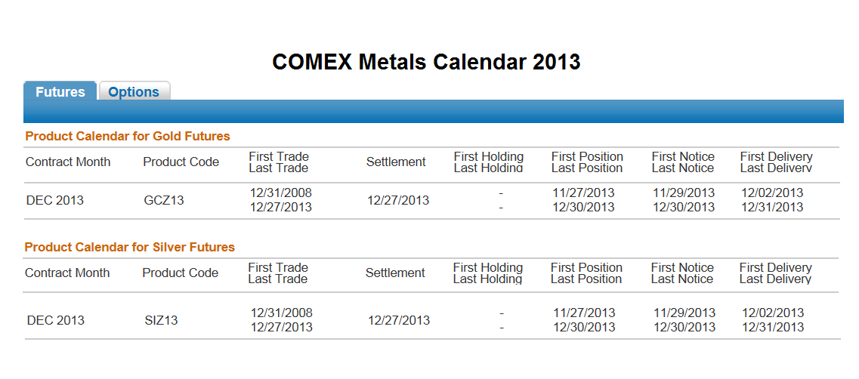The height and width of the screenshot is (379, 859).
Task: Click First Notice header in Silver table
Action: [682, 267]
